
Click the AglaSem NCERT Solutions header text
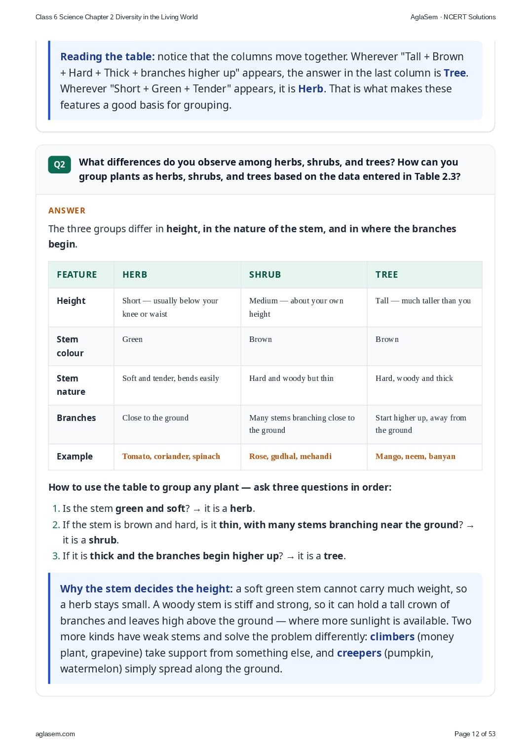[453, 17]
